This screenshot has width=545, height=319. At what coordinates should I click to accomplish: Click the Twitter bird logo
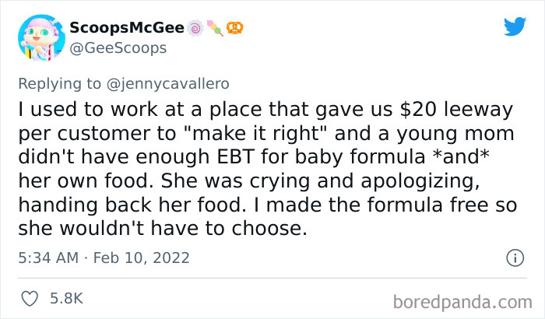coord(514,26)
